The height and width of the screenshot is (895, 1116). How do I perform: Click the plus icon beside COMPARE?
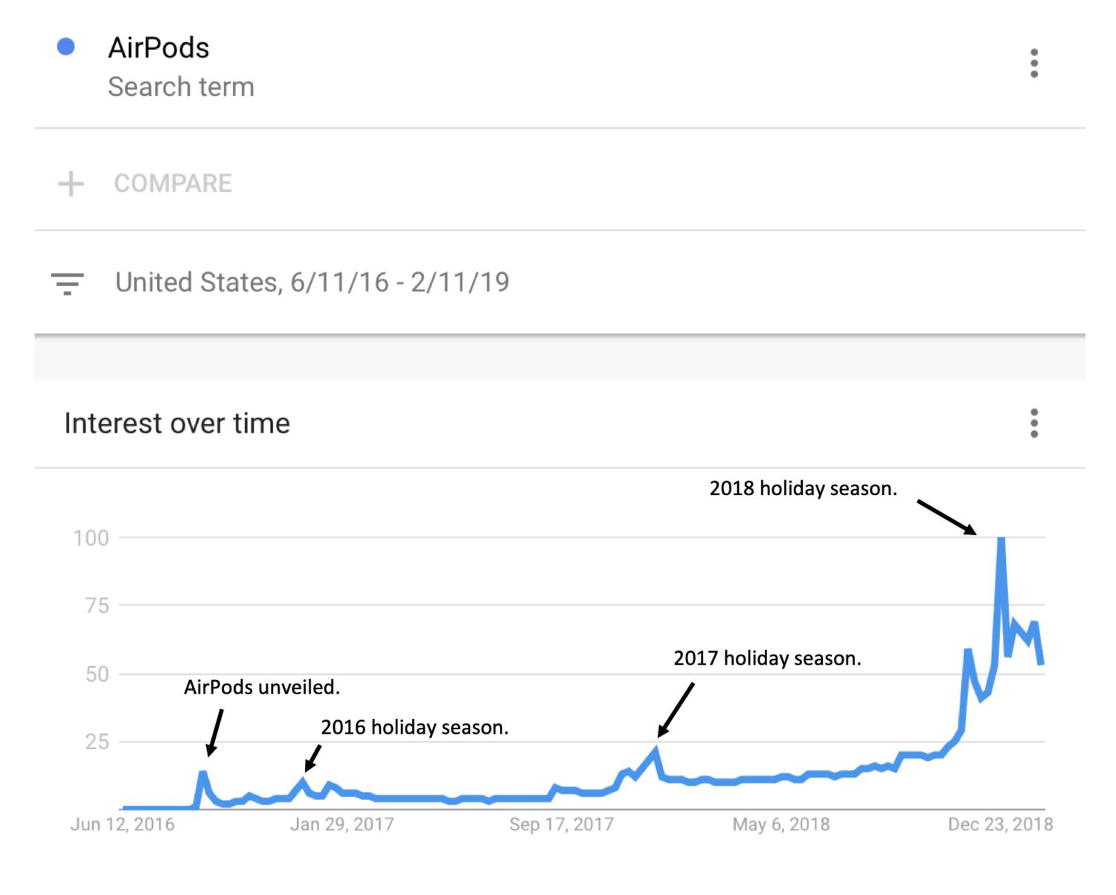pos(71,184)
